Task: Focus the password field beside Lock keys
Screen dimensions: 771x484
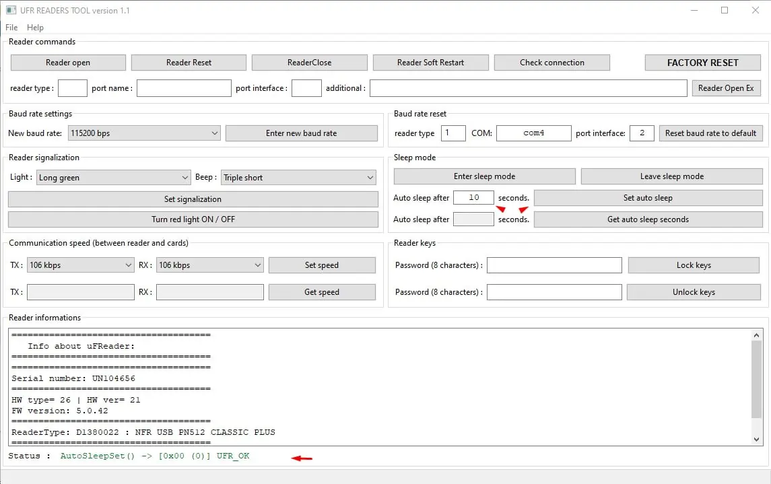Action: (554, 265)
